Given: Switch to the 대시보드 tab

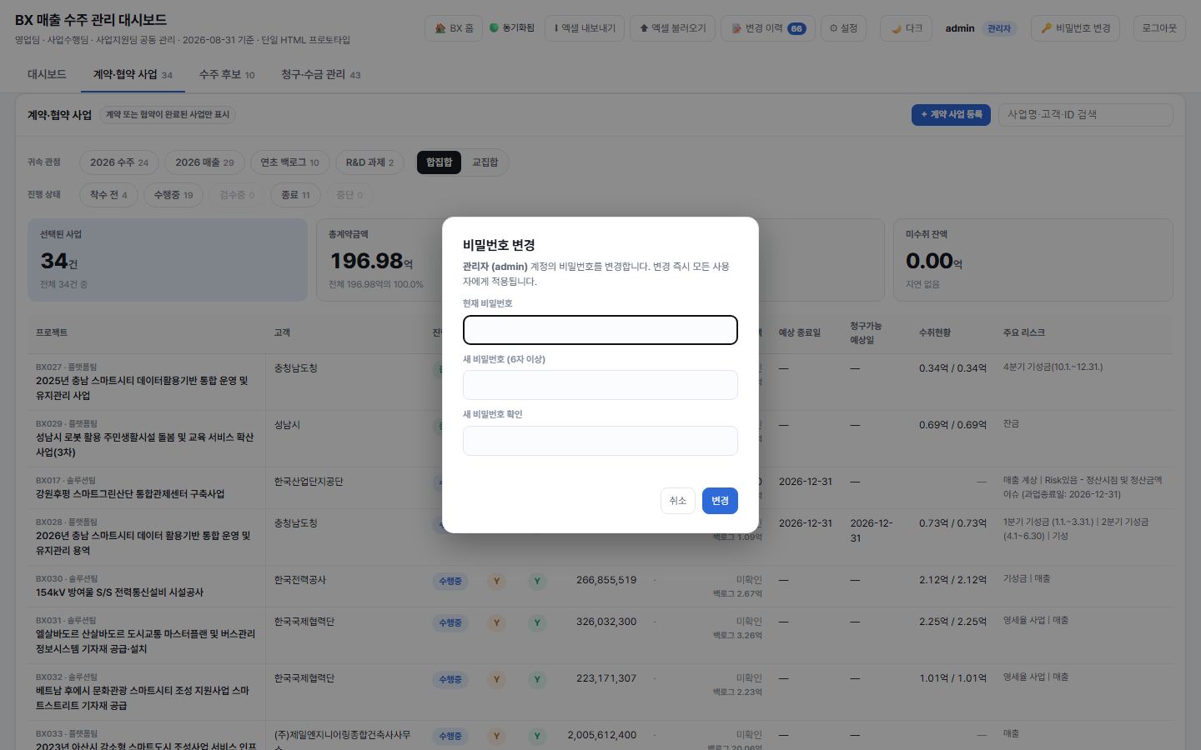Looking at the screenshot, I should pyautogui.click(x=47, y=74).
